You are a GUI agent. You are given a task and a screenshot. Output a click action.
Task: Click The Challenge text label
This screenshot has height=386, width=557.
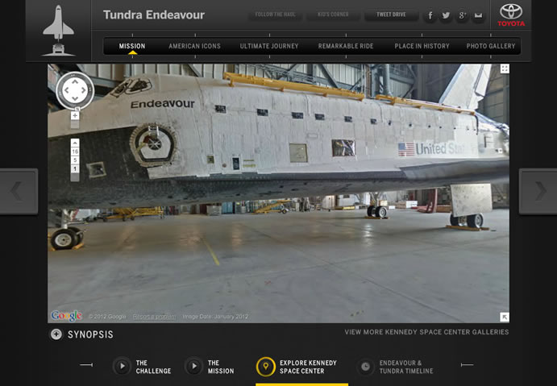pos(153,367)
